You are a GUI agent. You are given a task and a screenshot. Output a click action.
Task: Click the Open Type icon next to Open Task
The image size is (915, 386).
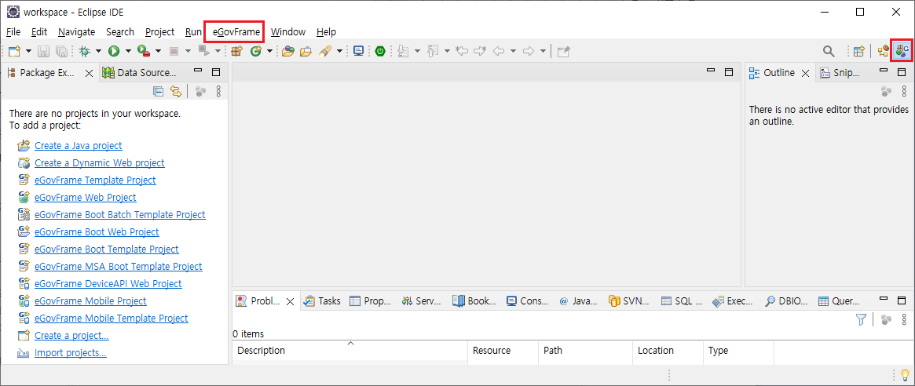click(x=287, y=51)
